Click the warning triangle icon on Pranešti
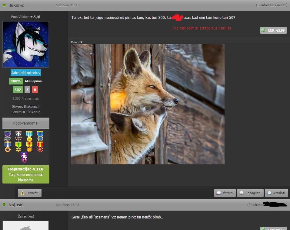The width and height of the screenshot is (290, 230). click(x=22, y=193)
